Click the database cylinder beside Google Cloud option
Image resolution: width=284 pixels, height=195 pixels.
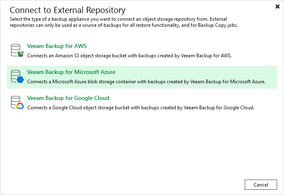pos(15,102)
